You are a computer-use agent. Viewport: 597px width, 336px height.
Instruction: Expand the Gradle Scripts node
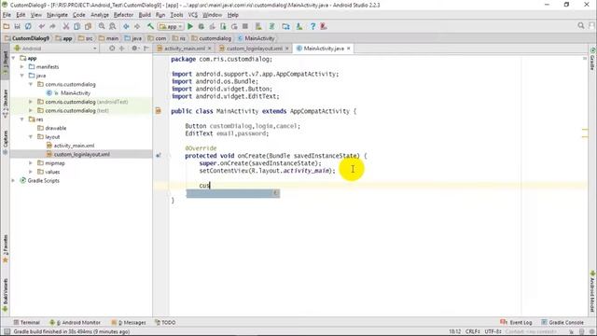(x=14, y=180)
